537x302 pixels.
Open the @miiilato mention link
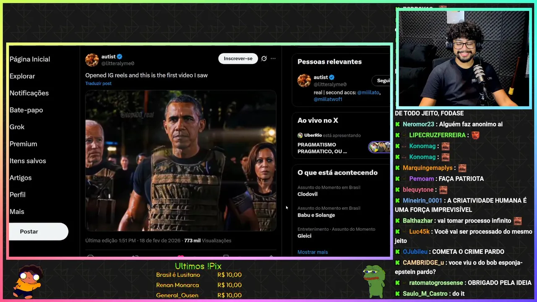click(368, 93)
